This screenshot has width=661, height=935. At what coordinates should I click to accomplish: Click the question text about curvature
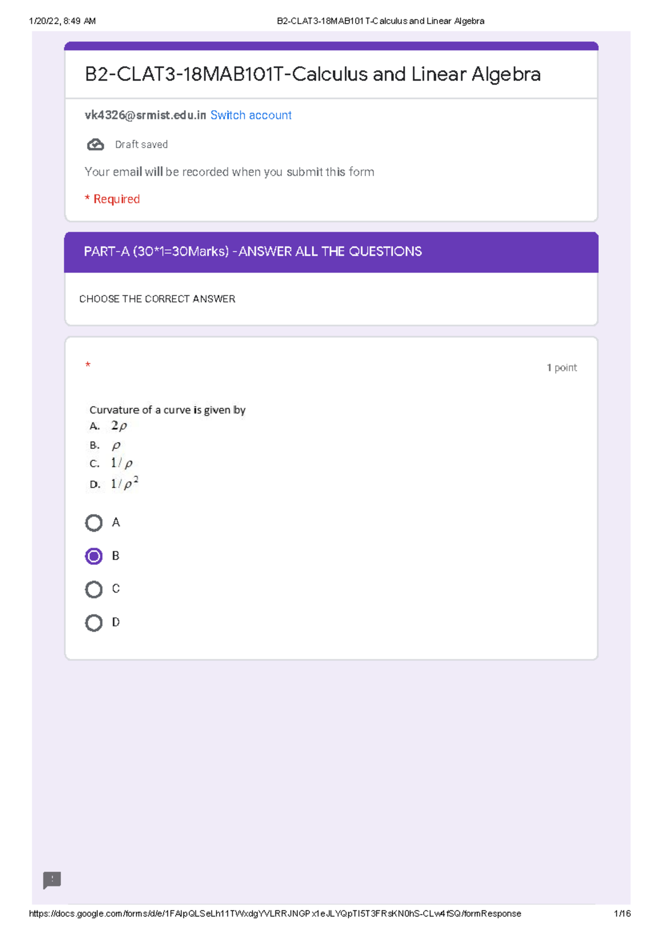click(x=167, y=410)
